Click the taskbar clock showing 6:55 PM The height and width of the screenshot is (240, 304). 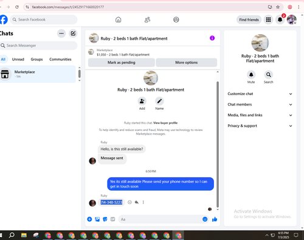pyautogui.click(x=283, y=235)
